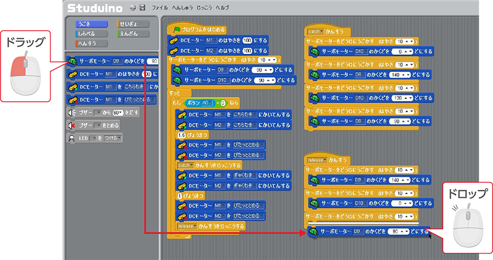Select the しらべる block category

tap(86, 33)
